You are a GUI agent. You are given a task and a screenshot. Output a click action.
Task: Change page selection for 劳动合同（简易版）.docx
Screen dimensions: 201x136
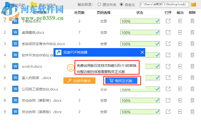click(x=104, y=112)
